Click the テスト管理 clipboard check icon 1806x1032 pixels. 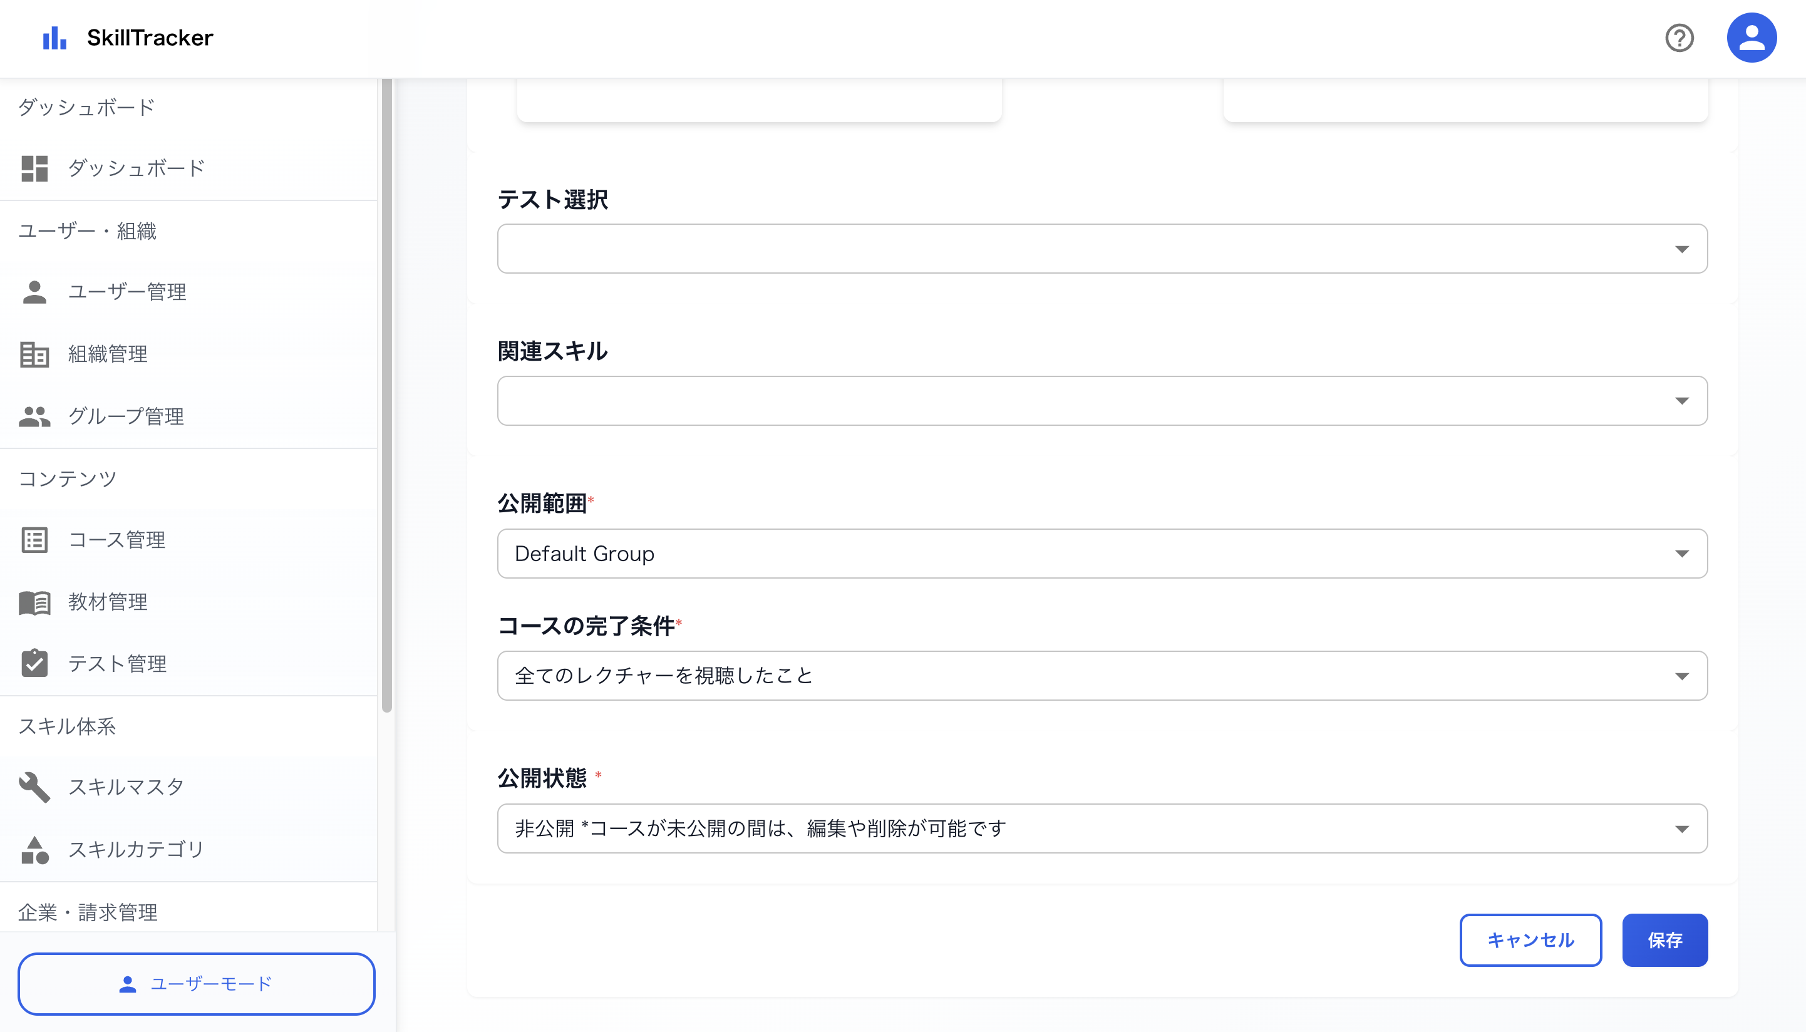tap(34, 663)
